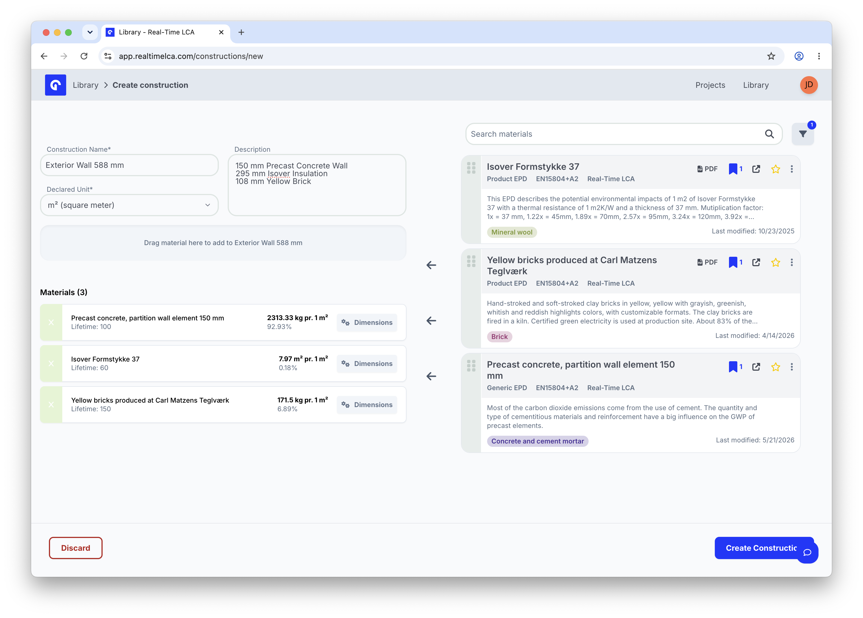Viewport: 863px width, 618px height.
Task: Open more options for Yellow bricks card
Action: click(x=792, y=262)
